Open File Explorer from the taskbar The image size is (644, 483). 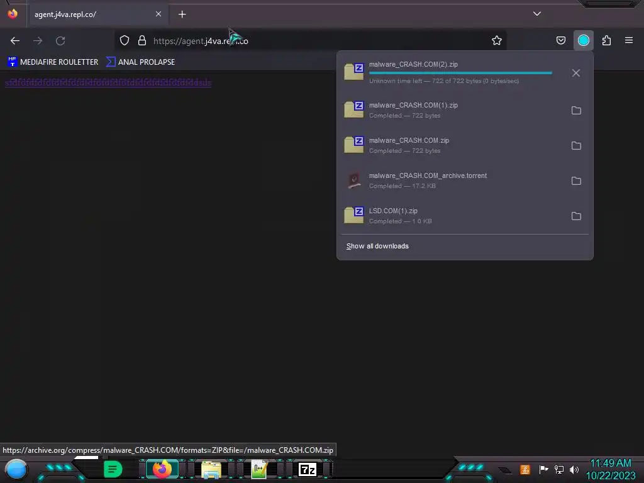[211, 469]
